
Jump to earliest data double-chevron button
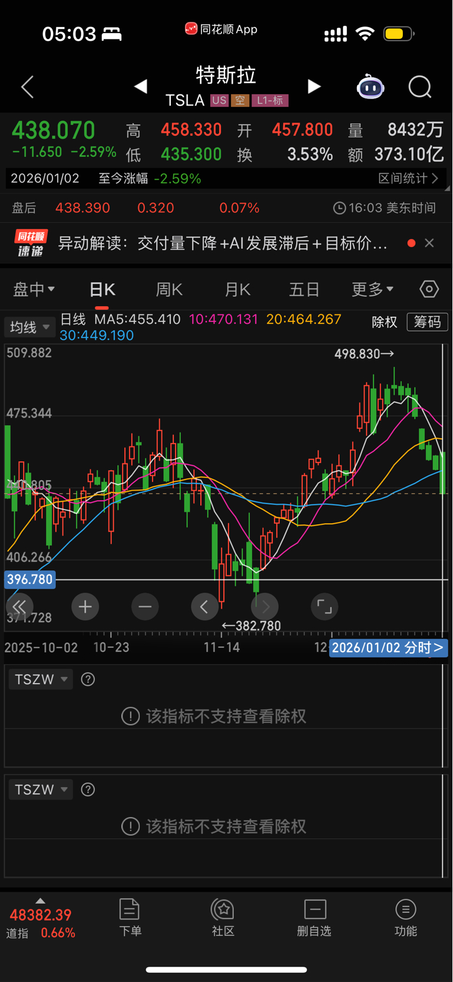19,606
